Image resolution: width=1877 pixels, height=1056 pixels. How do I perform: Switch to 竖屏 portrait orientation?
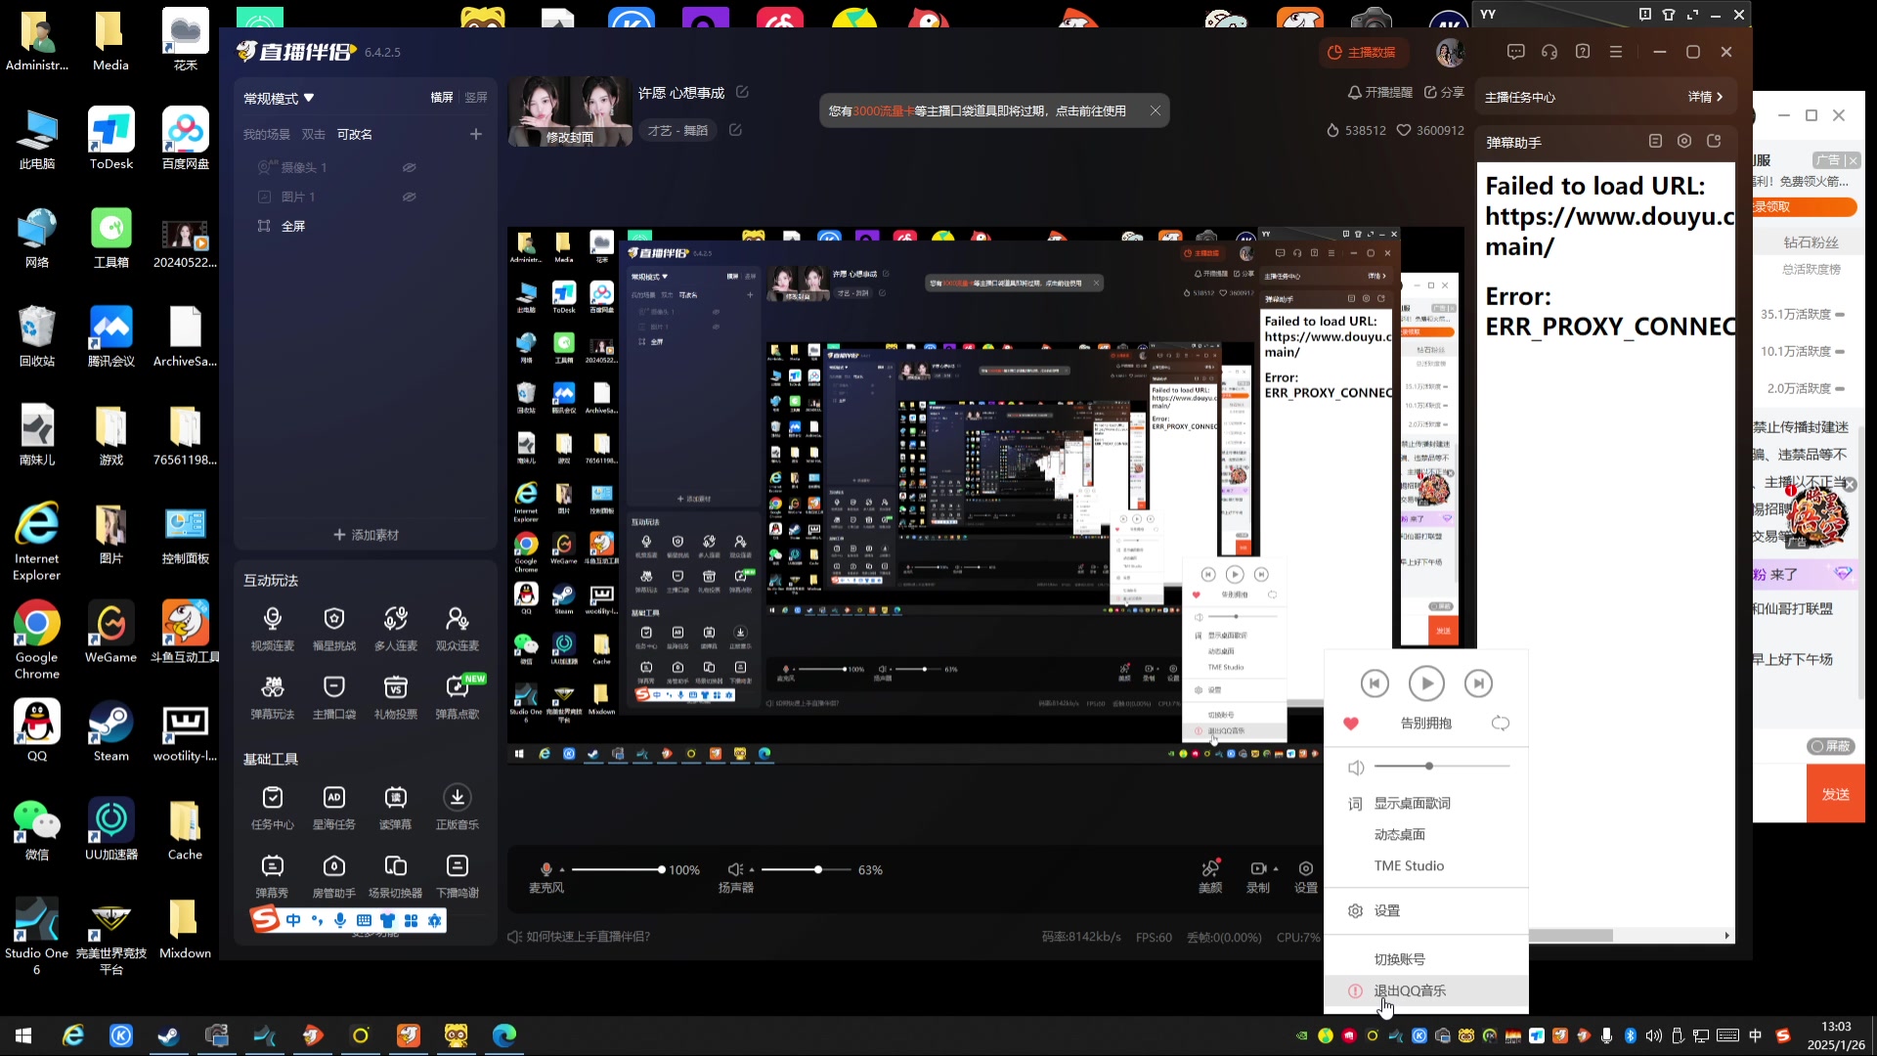[x=476, y=98]
